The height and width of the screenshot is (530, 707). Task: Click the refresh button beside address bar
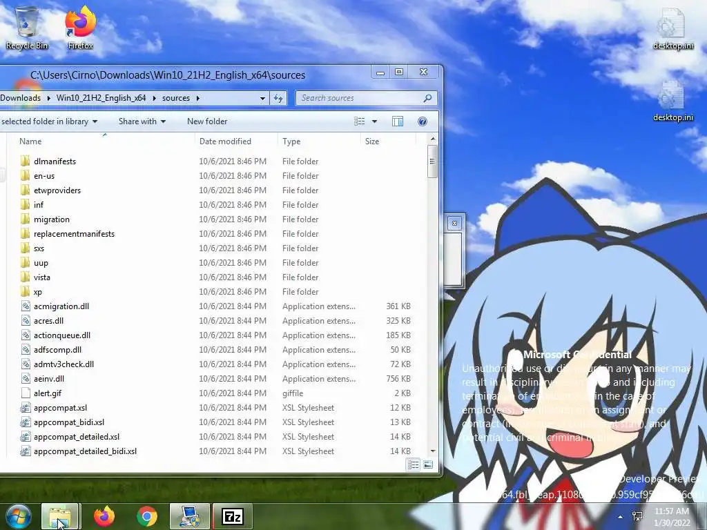[278, 98]
